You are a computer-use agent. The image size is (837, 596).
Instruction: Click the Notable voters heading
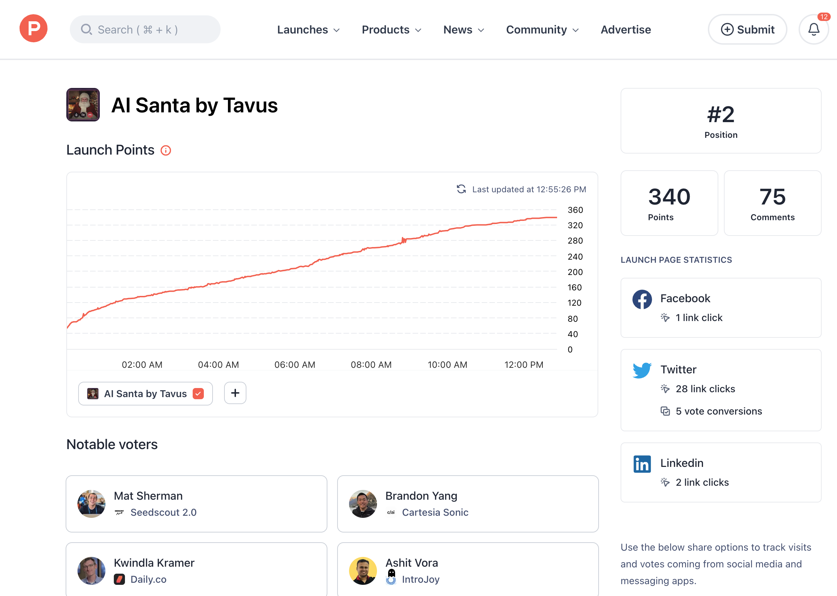point(112,445)
